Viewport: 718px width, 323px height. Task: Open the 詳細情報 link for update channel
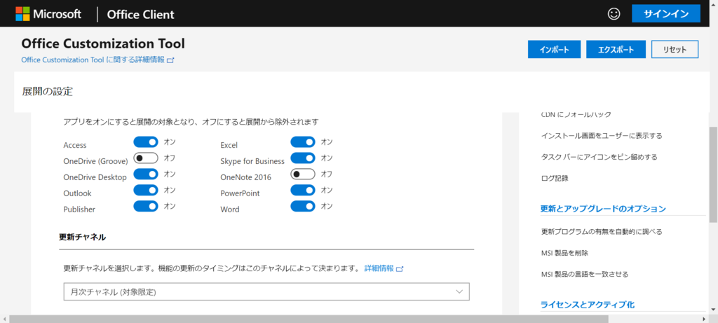[x=379, y=268]
